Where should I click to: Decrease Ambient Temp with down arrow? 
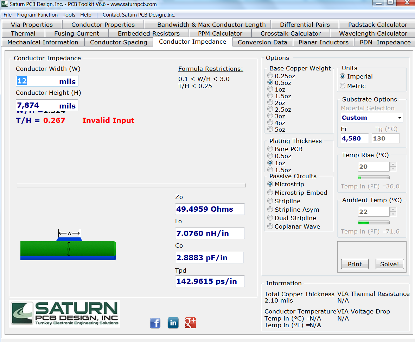click(393, 214)
